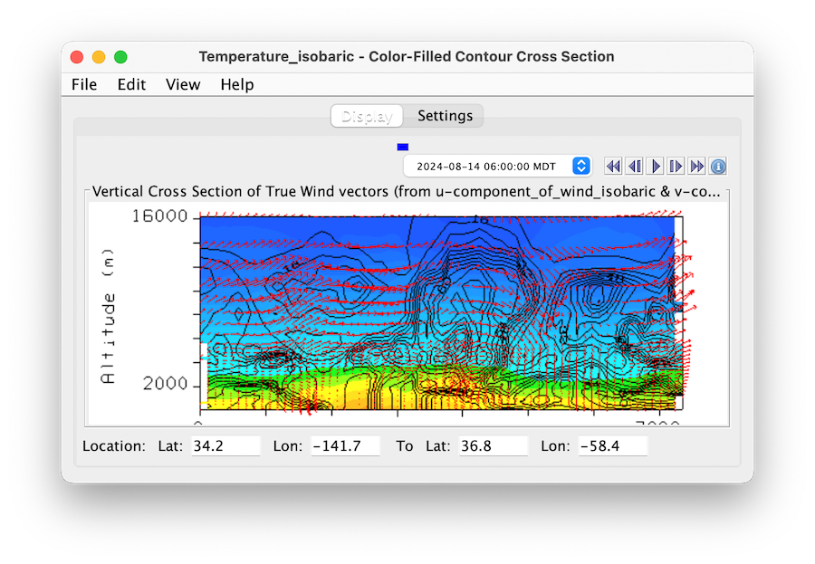The height and width of the screenshot is (564, 815).
Task: Click the blue time step indicator box
Action: (403, 147)
